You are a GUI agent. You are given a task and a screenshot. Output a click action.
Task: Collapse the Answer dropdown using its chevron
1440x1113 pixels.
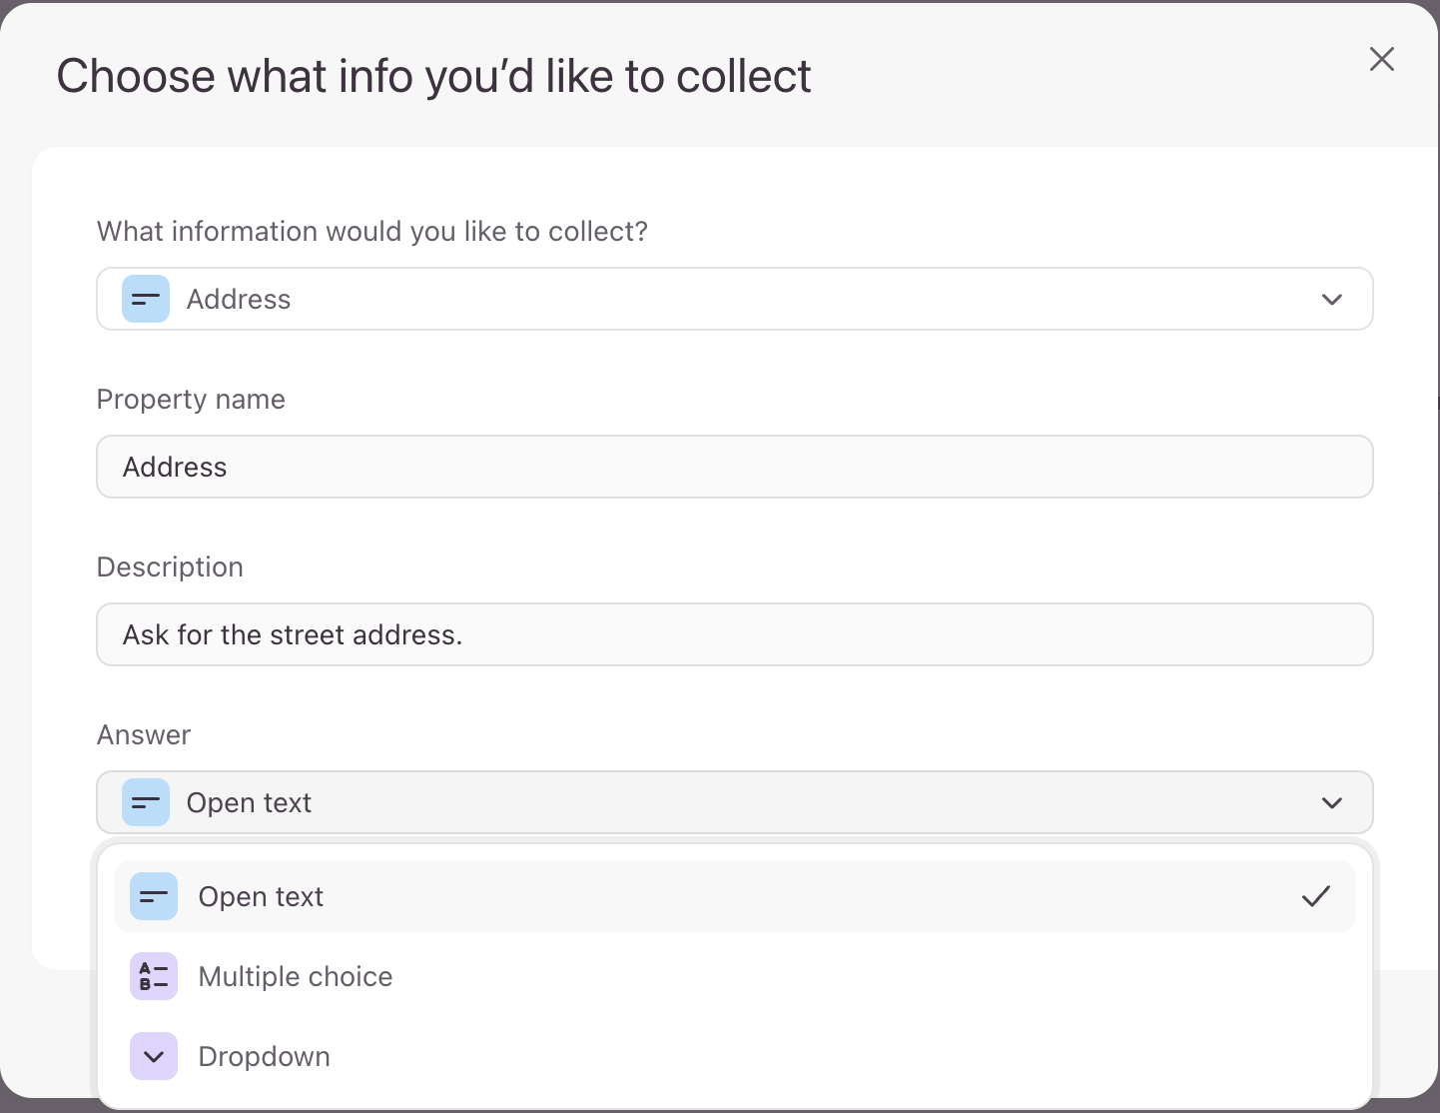pos(1332,803)
